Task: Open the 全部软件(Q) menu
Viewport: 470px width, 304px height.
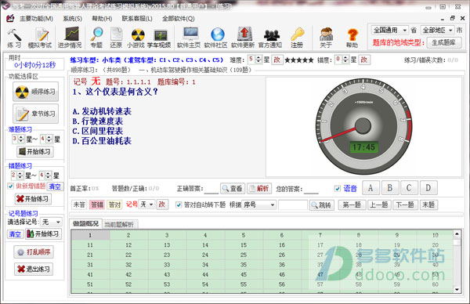Action: pyautogui.click(x=179, y=19)
